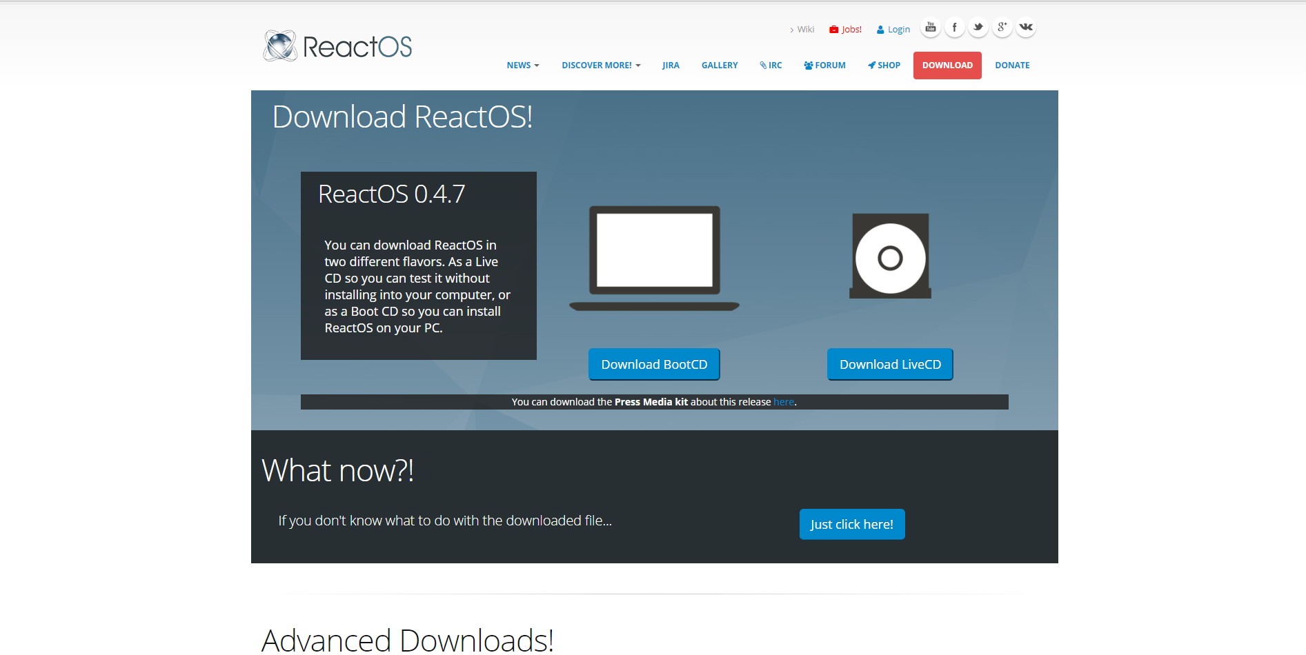The height and width of the screenshot is (655, 1306).
Task: Click the ReactOS logo
Action: click(337, 46)
